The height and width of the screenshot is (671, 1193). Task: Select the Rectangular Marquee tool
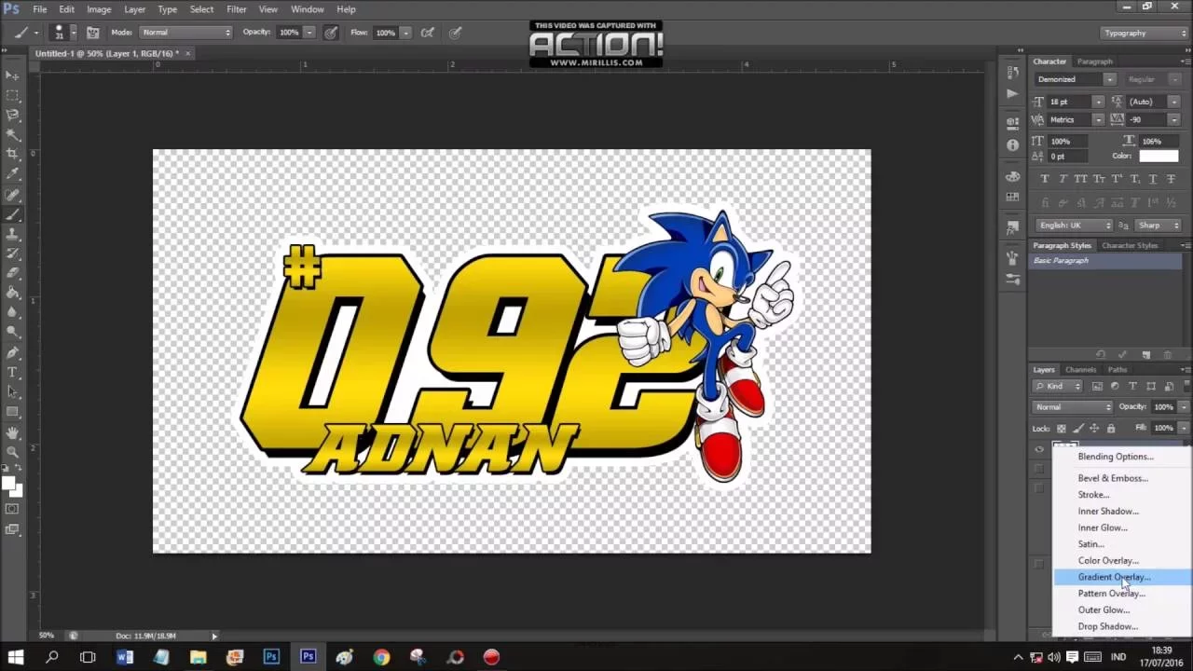click(12, 95)
